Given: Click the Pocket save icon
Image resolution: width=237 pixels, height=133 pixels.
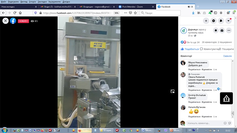Looking at the screenshot, I should (130, 13).
